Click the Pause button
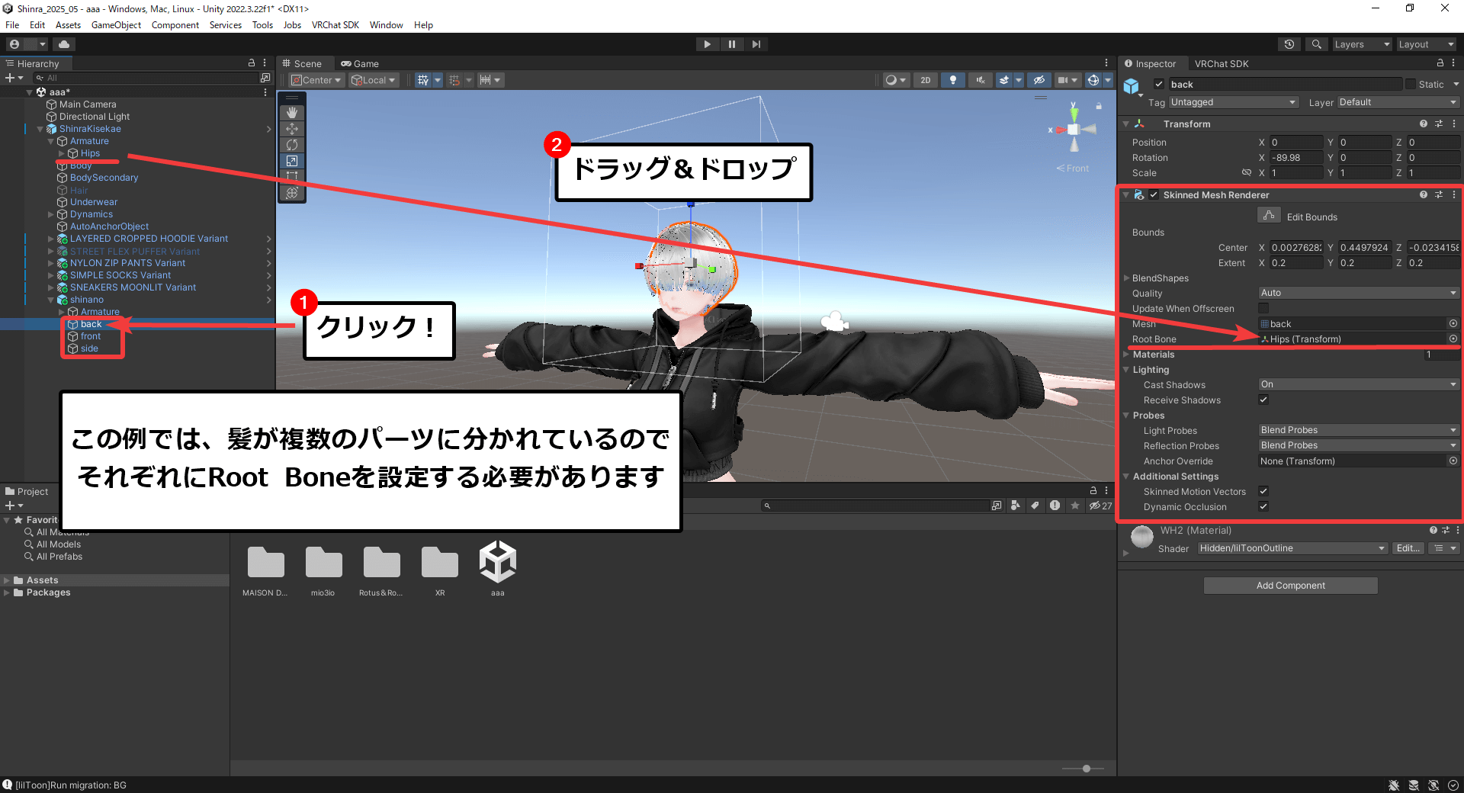The height and width of the screenshot is (793, 1464). tap(732, 44)
